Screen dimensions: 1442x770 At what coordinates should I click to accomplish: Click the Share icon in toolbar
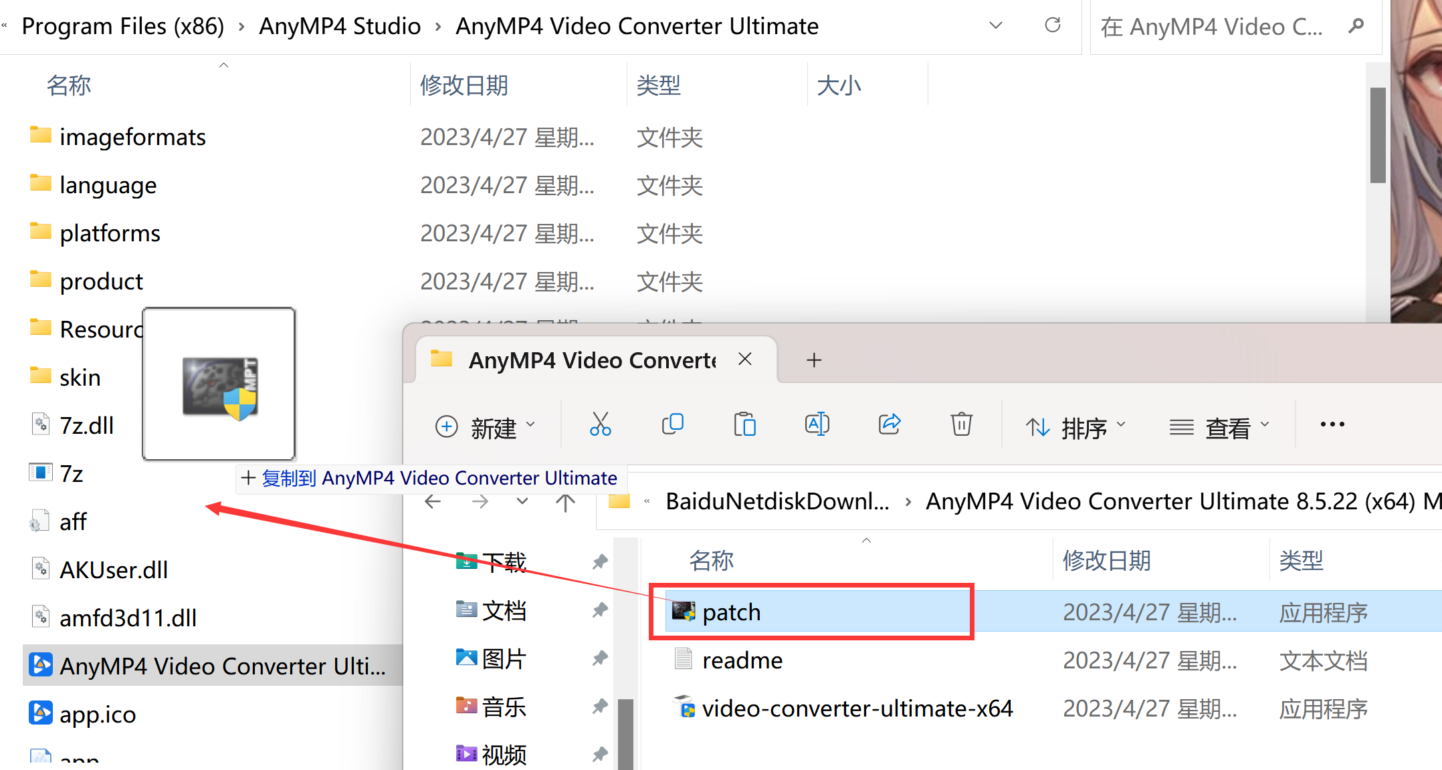889,425
